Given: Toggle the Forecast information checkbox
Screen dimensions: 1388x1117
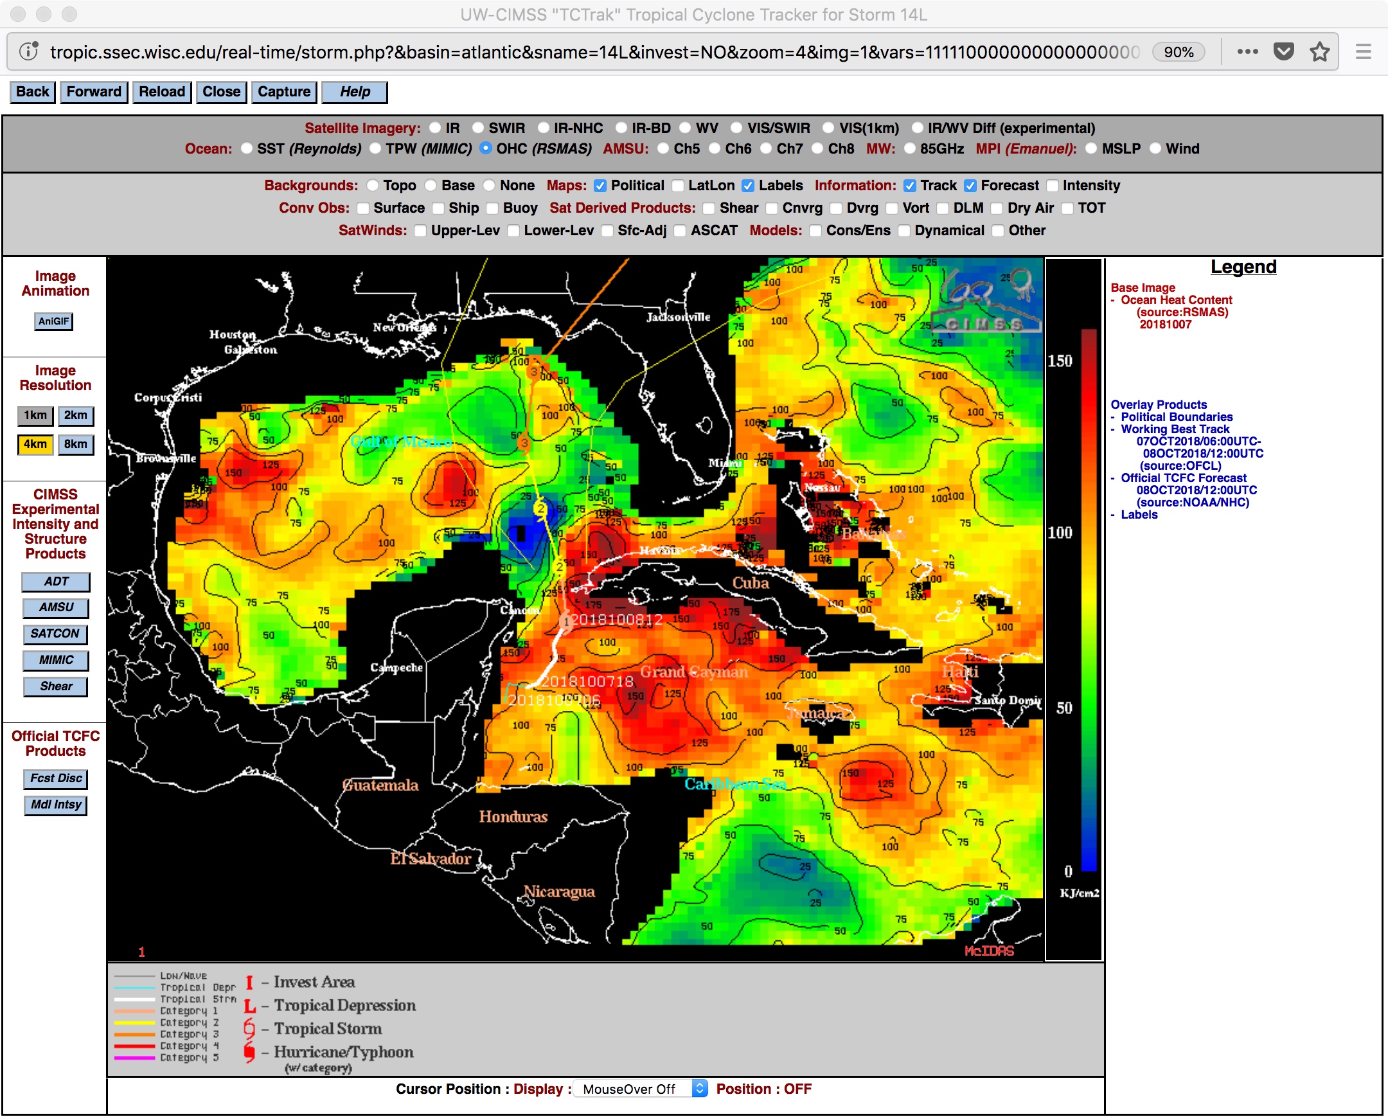Looking at the screenshot, I should 970,185.
